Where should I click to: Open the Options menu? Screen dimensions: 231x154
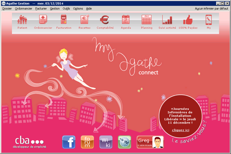[x=78, y=8]
